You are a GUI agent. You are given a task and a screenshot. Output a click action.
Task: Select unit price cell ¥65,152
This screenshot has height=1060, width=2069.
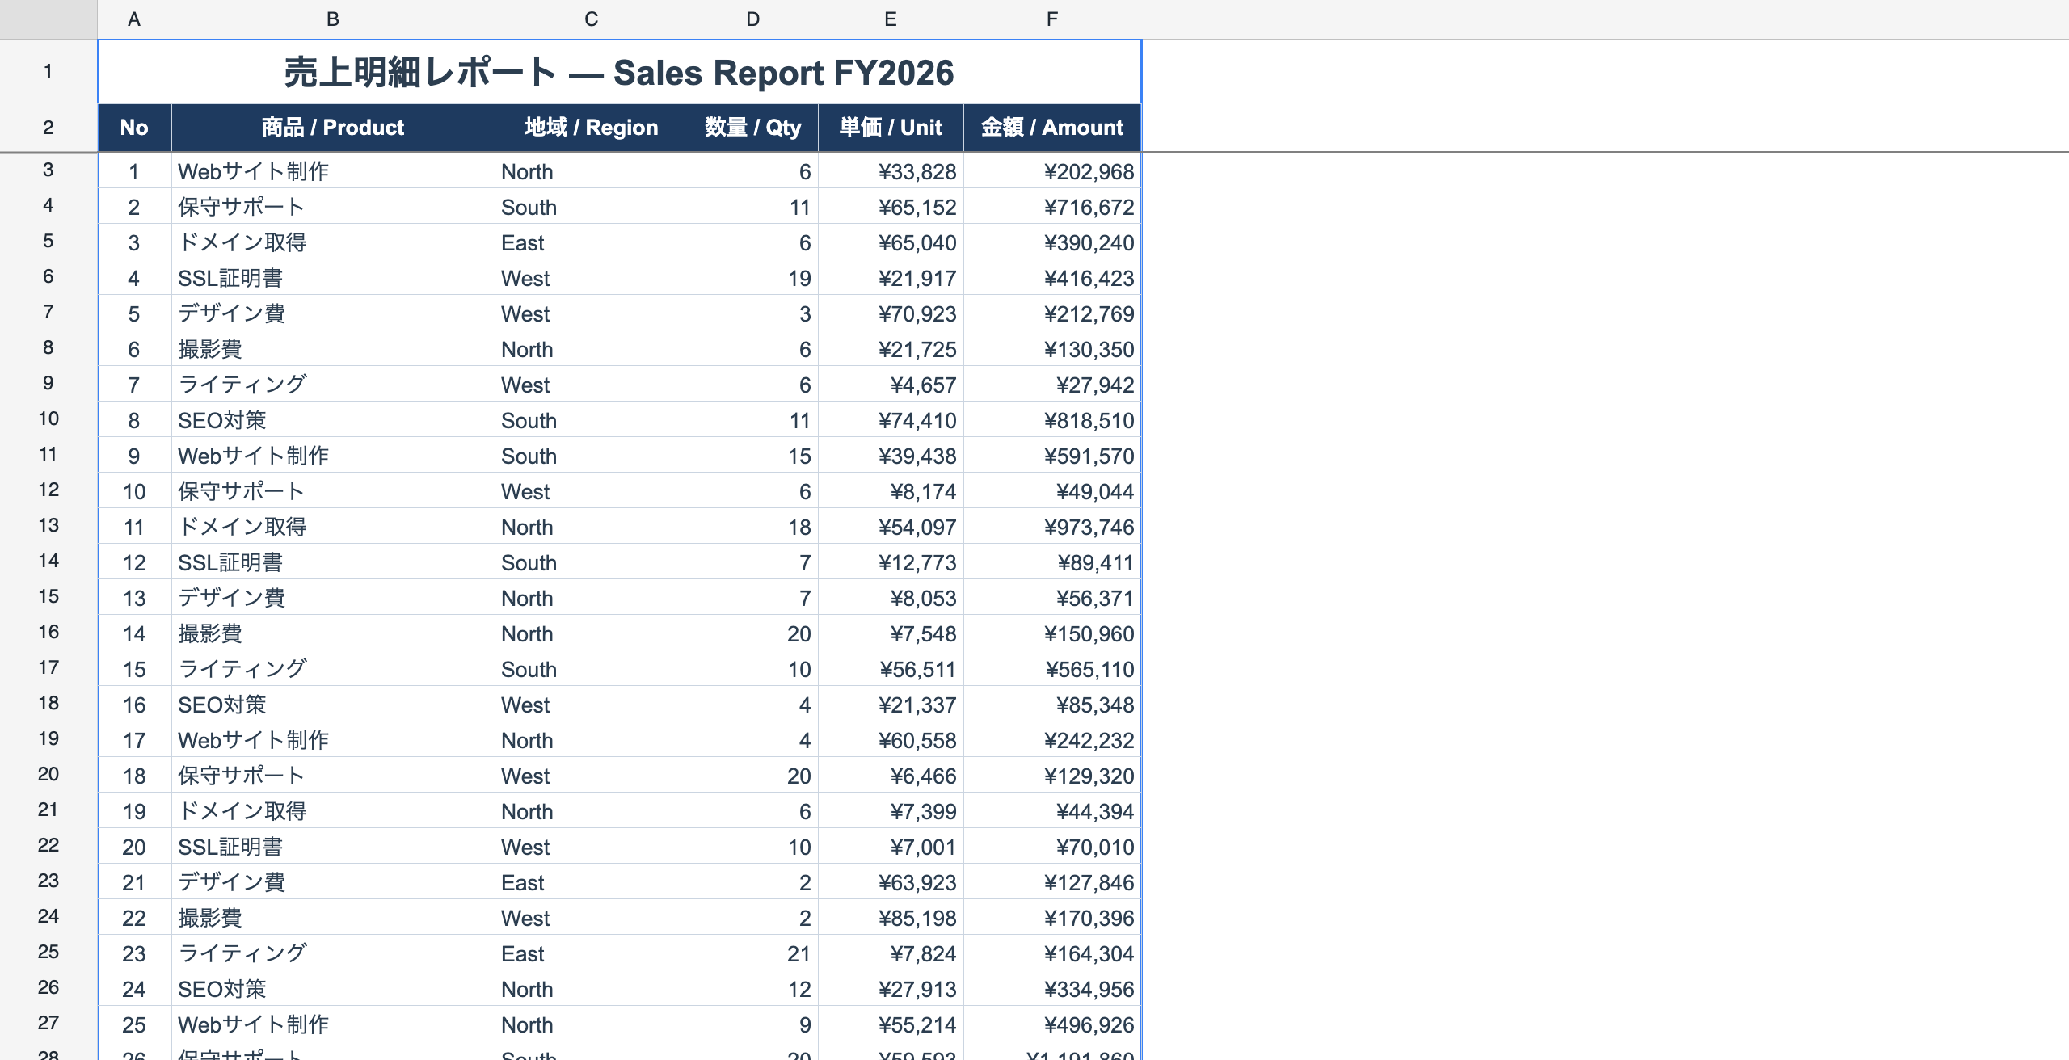pos(891,207)
